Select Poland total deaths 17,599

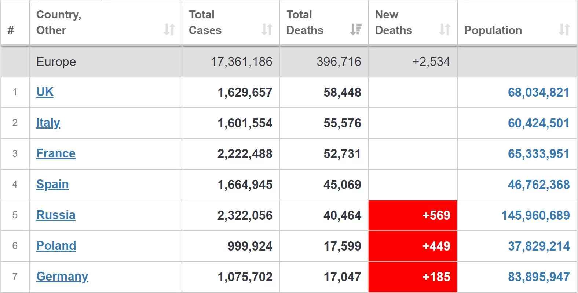(x=342, y=246)
